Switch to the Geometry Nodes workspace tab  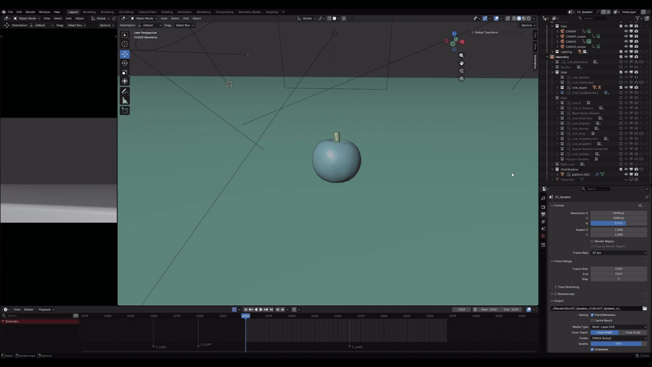249,12
